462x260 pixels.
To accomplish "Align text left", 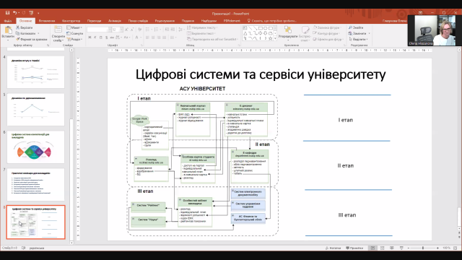I will coord(147,38).
